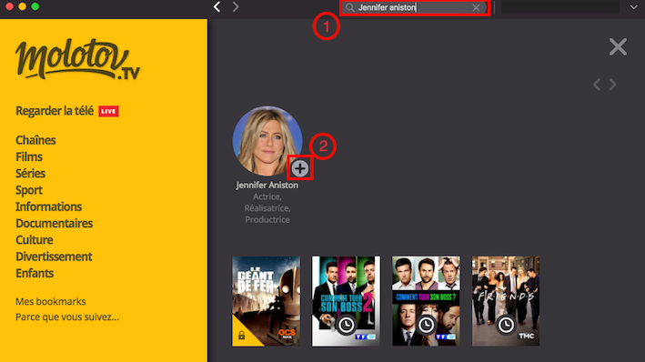
Task: Open Comment tuer son boss ? poster
Action: pyautogui.click(x=426, y=301)
